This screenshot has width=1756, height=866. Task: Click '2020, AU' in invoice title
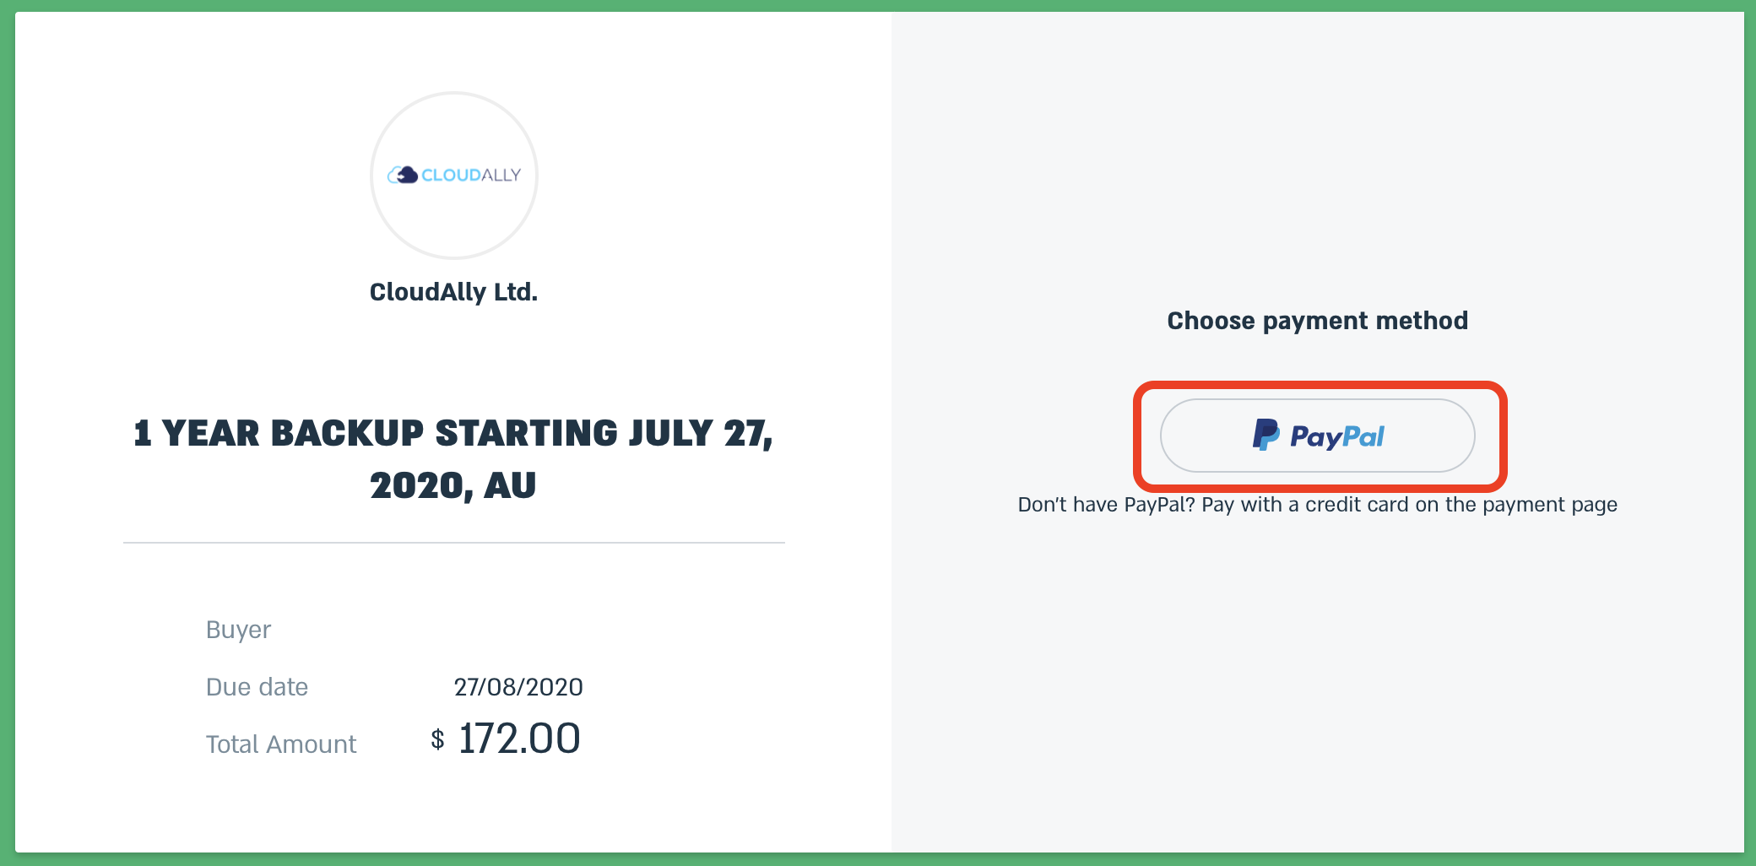click(453, 485)
